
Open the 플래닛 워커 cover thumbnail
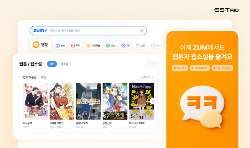tap(89, 101)
